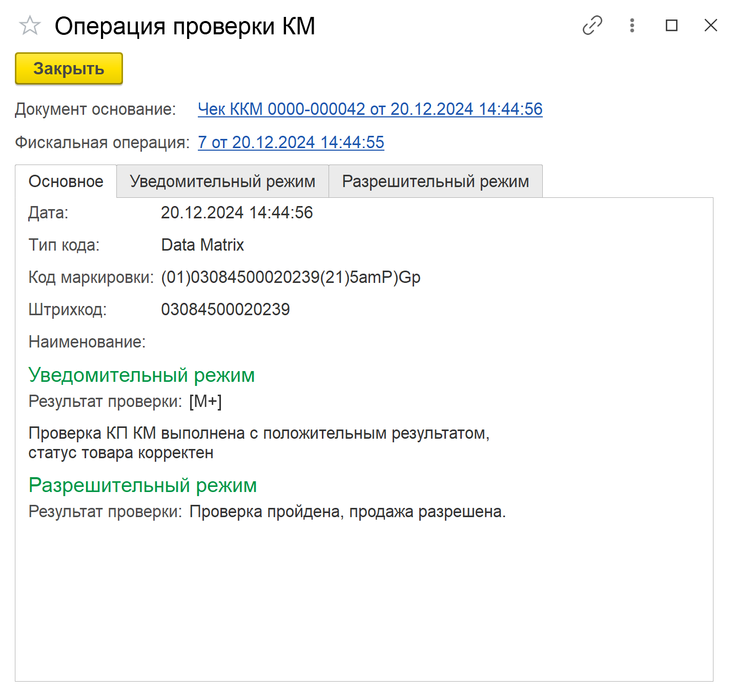Open the Разрешительный режим tab
Screen dimensions: 735x696
pyautogui.click(x=435, y=181)
